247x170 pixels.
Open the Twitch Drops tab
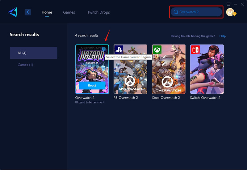pyautogui.click(x=98, y=12)
